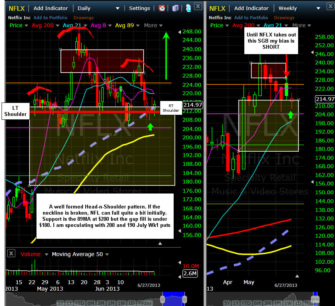
Task: Select the 1Y range in Weekly chart
Action: tap(236, 303)
